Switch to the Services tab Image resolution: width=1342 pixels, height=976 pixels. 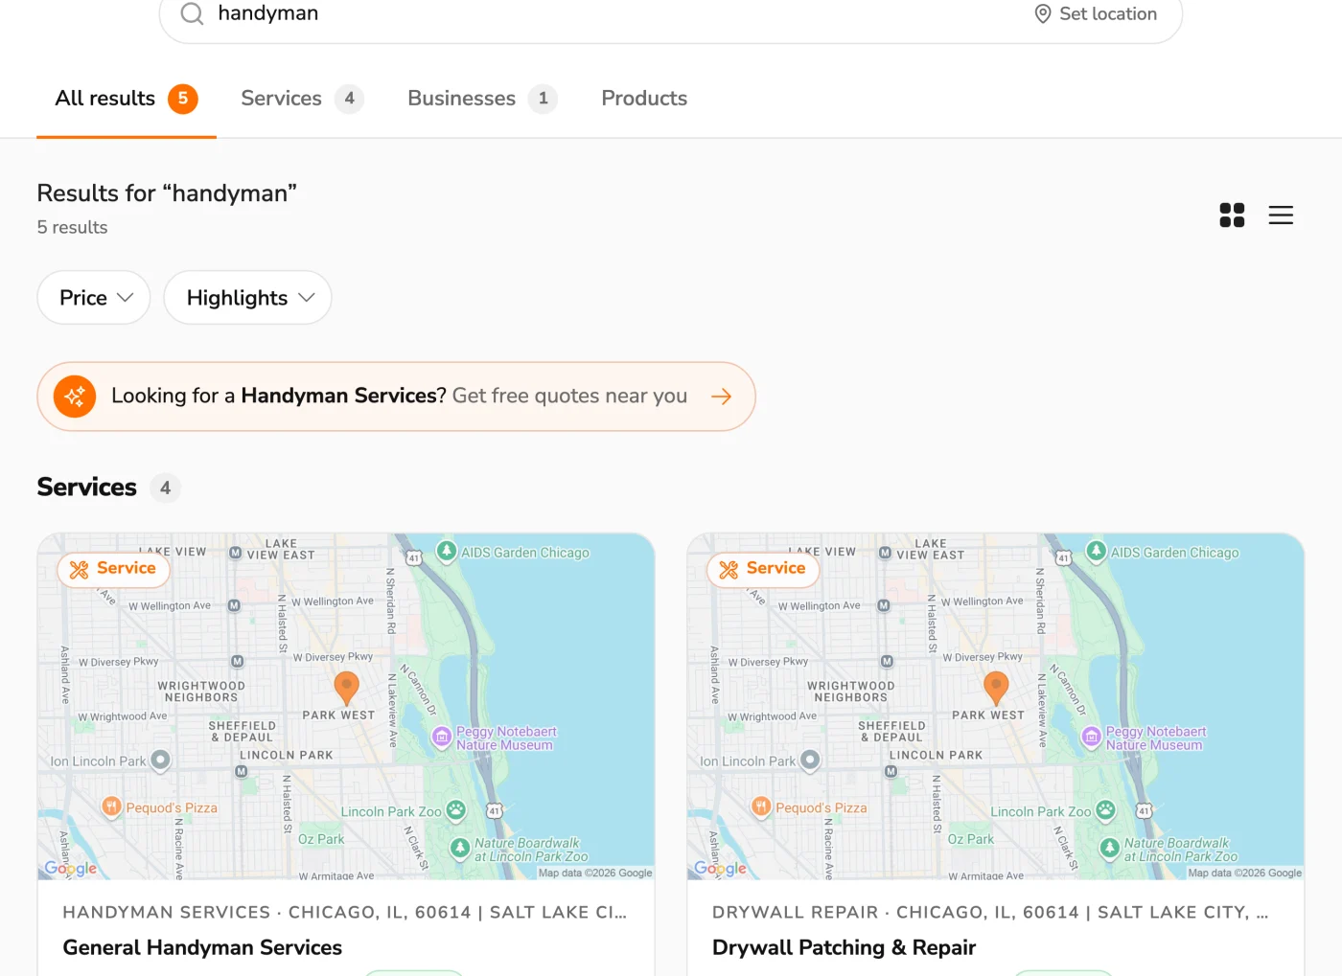pos(302,99)
